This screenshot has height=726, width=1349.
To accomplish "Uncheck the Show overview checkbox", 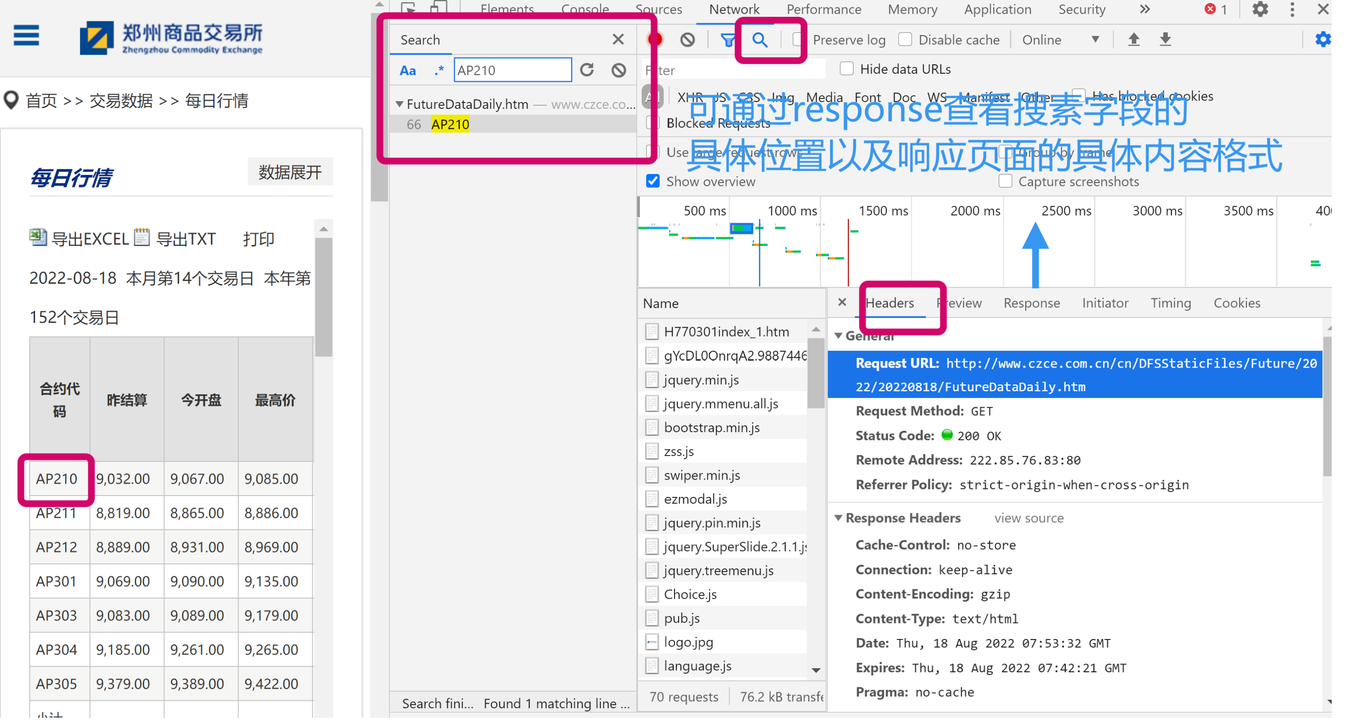I will [x=653, y=181].
